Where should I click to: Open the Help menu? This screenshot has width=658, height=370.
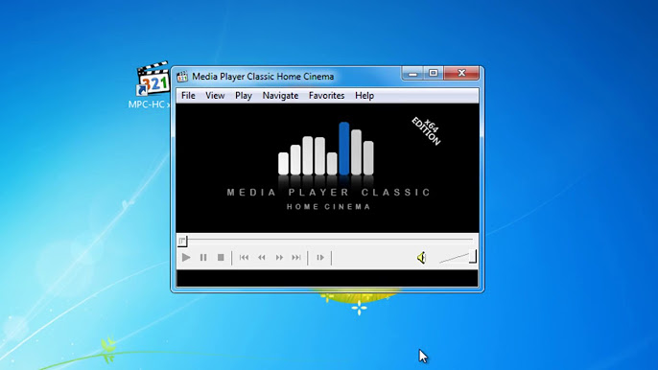point(364,96)
